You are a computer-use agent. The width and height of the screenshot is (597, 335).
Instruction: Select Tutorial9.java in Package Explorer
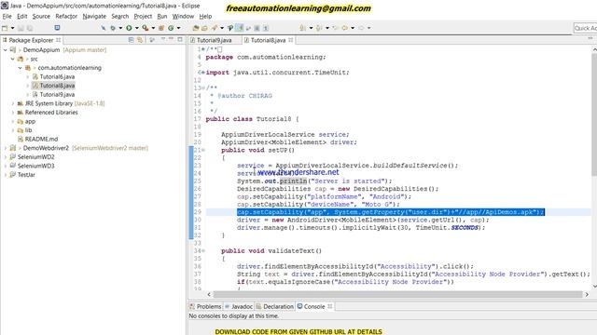coord(57,95)
